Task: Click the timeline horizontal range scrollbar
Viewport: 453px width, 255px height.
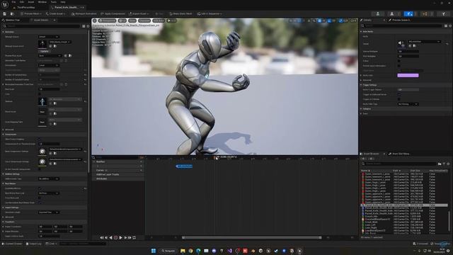Action: point(252,238)
